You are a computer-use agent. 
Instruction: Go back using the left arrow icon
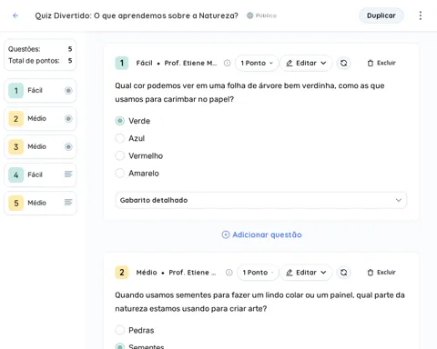(15, 15)
